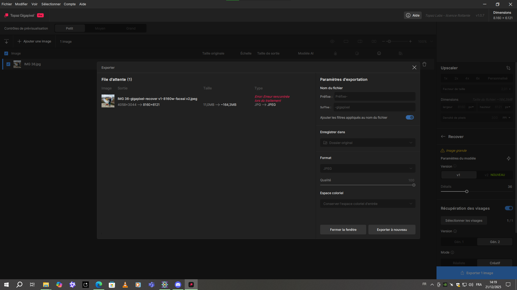Open the JPEG format dropdown
This screenshot has width=517, height=290.
pyautogui.click(x=368, y=168)
